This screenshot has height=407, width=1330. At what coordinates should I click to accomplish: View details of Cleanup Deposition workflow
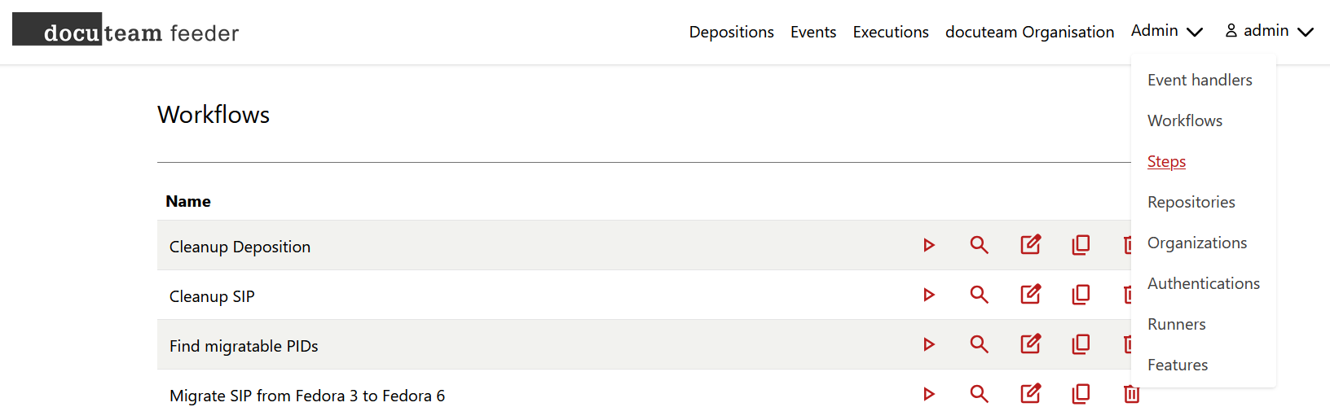tap(979, 245)
